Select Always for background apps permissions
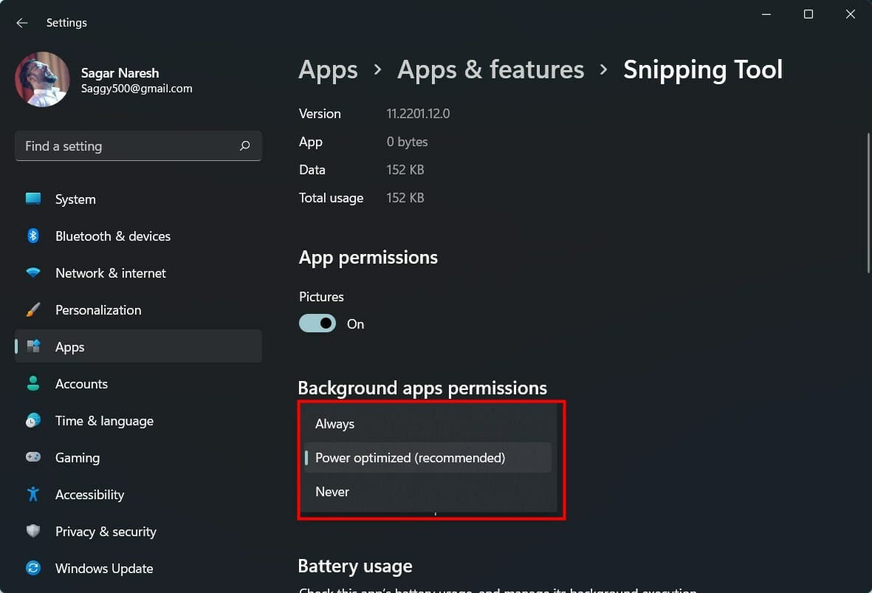 (x=334, y=423)
